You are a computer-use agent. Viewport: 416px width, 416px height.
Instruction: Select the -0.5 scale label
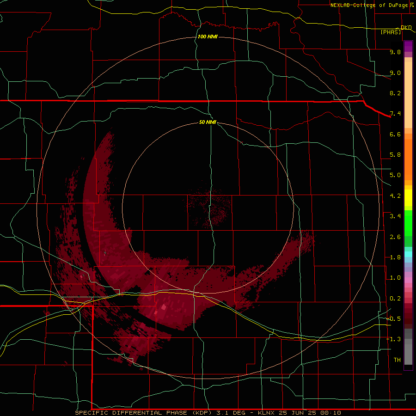[394, 319]
